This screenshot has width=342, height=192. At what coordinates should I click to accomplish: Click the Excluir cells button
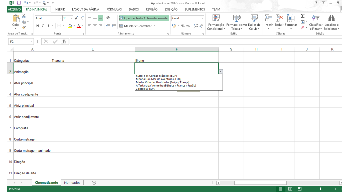coord(279,22)
